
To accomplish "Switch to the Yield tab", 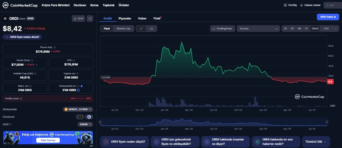I will (x=157, y=18).
